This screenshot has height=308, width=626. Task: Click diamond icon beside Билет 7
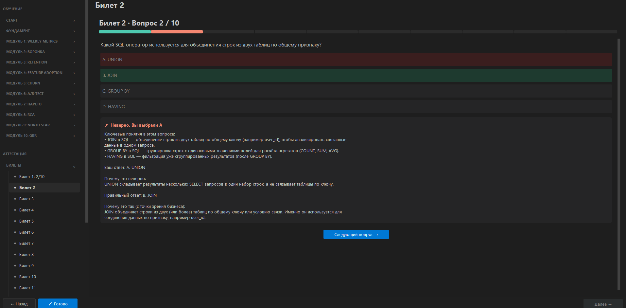coord(15,244)
